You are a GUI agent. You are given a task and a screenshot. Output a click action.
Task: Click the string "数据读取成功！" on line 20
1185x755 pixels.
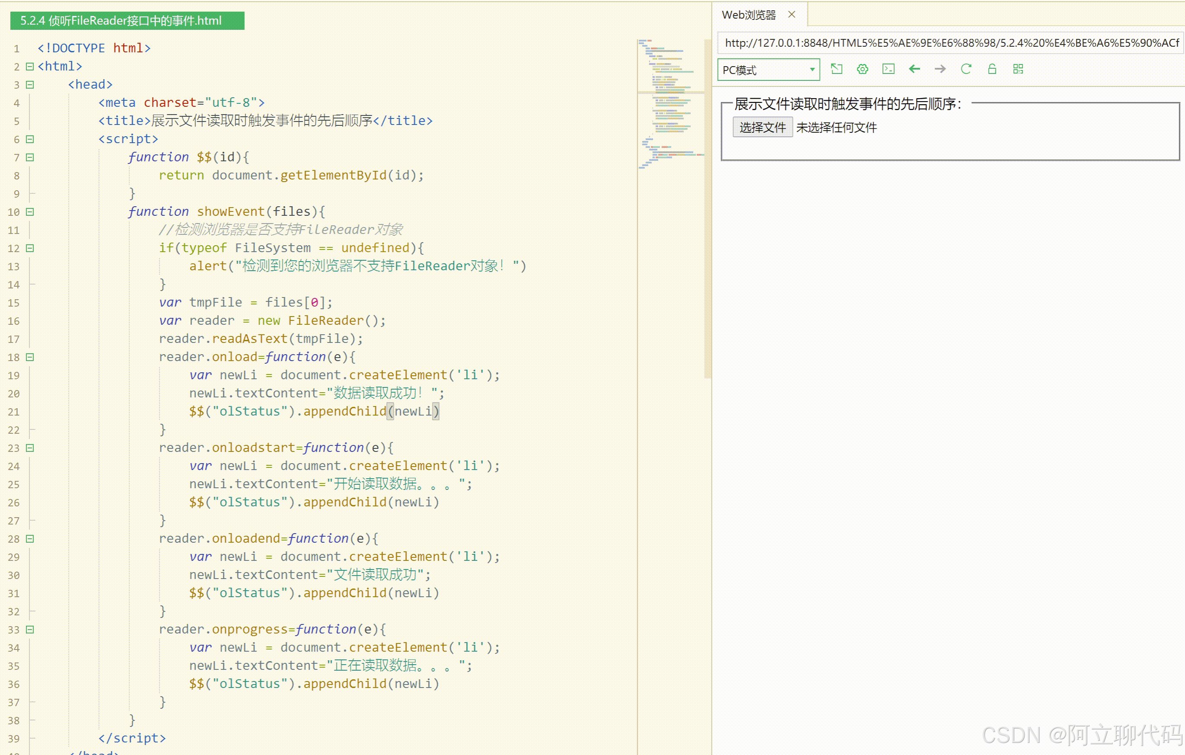pyautogui.click(x=382, y=393)
